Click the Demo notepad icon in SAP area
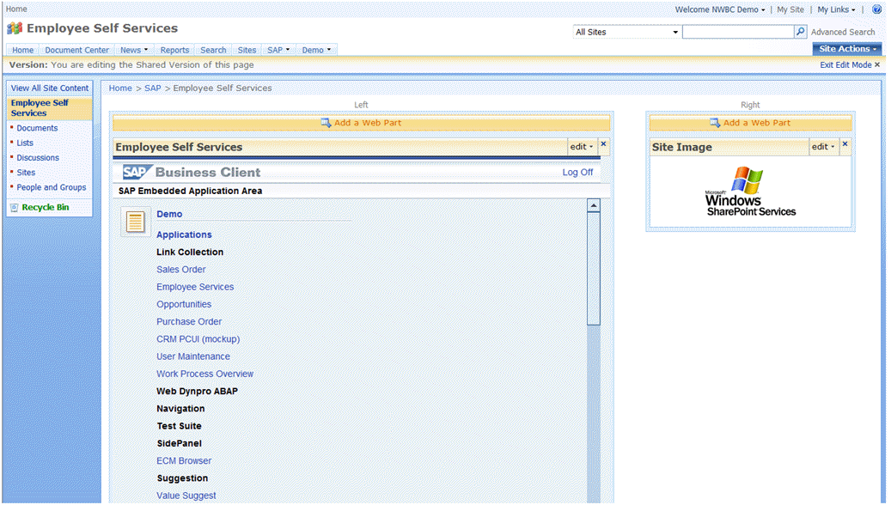891x505 pixels. click(137, 222)
